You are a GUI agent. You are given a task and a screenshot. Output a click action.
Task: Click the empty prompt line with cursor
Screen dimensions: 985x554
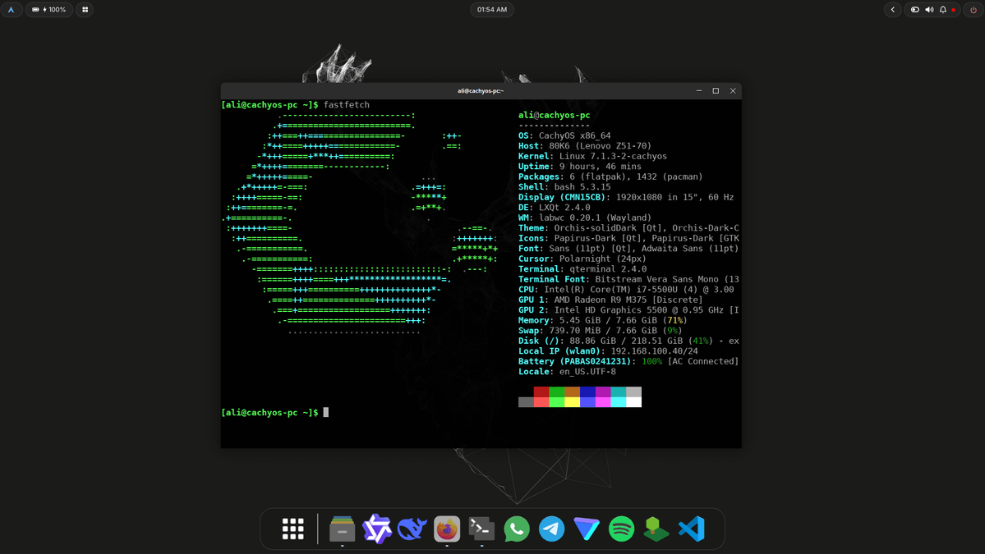pyautogui.click(x=274, y=412)
